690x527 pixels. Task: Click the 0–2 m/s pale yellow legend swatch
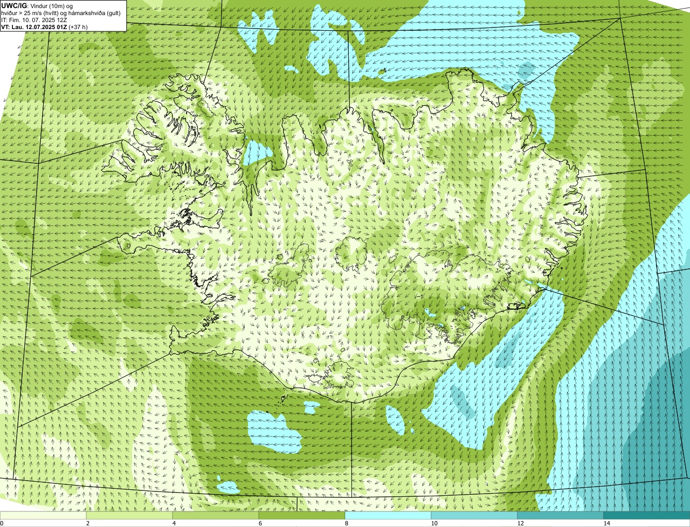pyautogui.click(x=43, y=515)
